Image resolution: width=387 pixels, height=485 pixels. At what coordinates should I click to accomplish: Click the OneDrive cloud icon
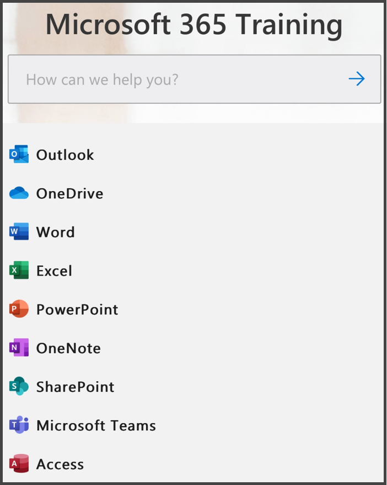click(19, 193)
